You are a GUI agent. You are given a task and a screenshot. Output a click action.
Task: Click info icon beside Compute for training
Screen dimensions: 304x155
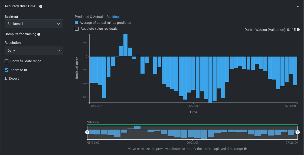pyautogui.click(x=39, y=34)
